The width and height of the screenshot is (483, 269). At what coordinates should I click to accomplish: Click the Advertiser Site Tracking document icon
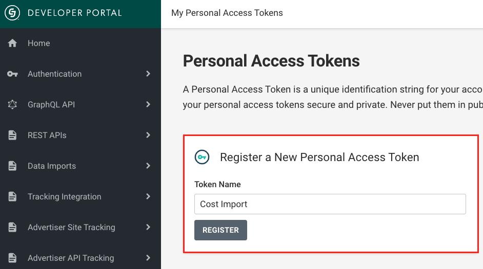point(12,228)
